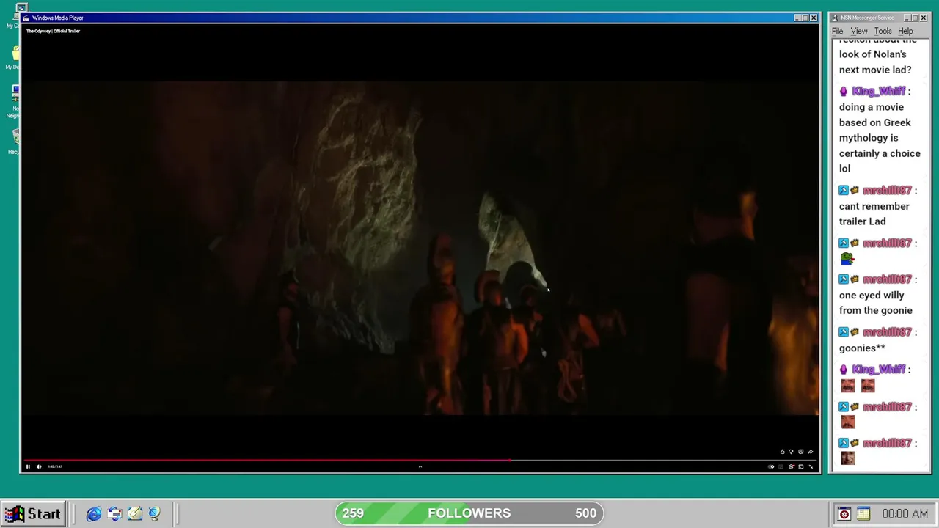Image resolution: width=939 pixels, height=528 pixels.
Task: Click mrchill87 username above 'cant remember trailer'
Action: 887,191
